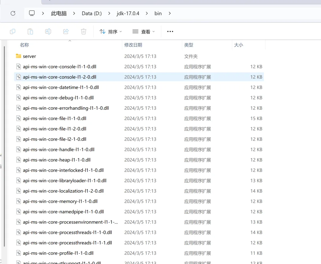321x264 pixels.
Task: Select file api-ms-win-core-heap-l1-1-0.dll
Action: [57, 160]
